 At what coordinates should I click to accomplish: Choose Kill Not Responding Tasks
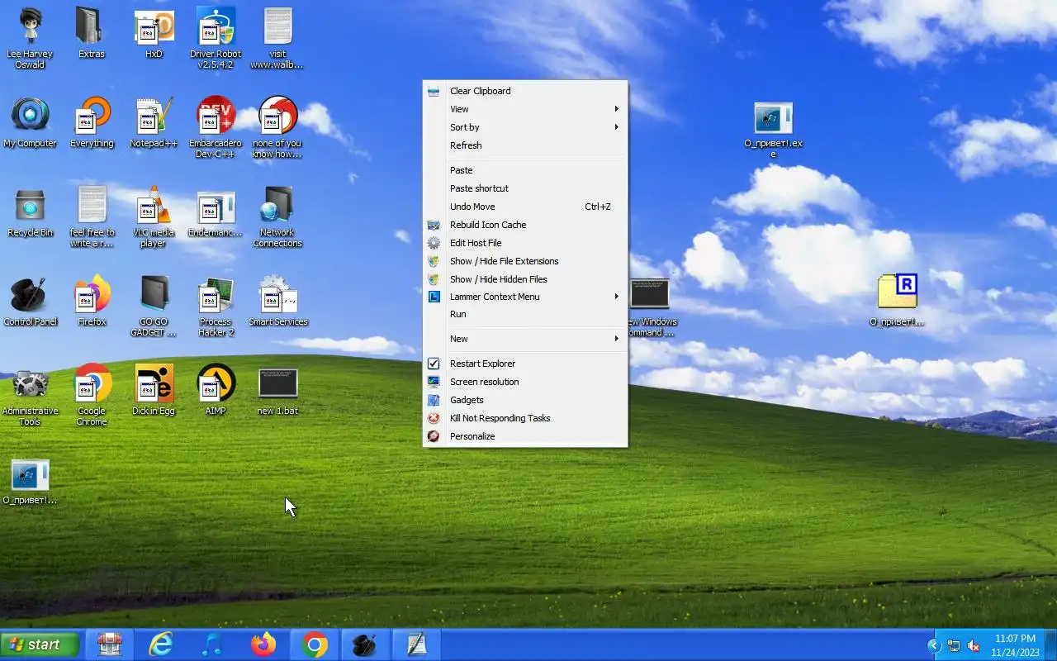coord(525,418)
